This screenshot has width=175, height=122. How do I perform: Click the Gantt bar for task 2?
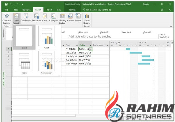[x=136, y=53]
